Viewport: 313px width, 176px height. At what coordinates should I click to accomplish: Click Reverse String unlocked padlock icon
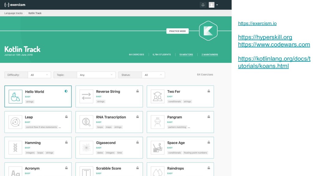tap(138, 91)
